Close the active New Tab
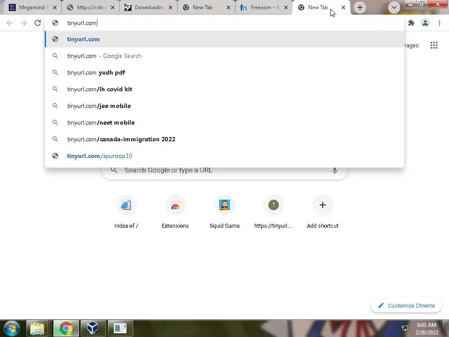449x337 pixels. point(343,7)
